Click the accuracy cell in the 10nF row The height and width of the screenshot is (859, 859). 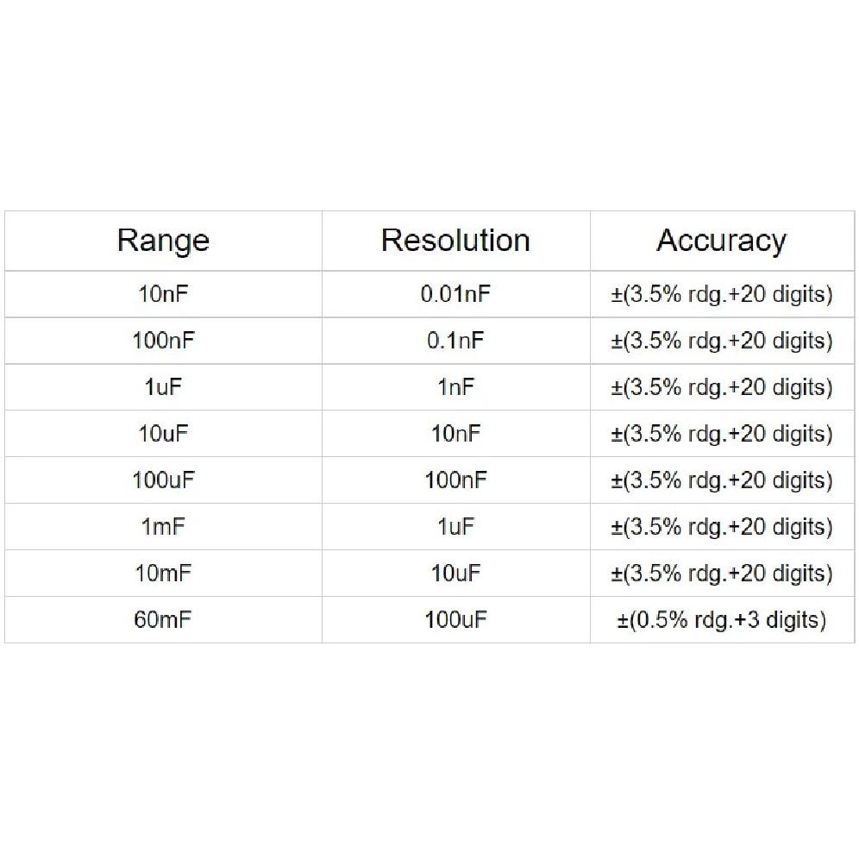point(722,294)
